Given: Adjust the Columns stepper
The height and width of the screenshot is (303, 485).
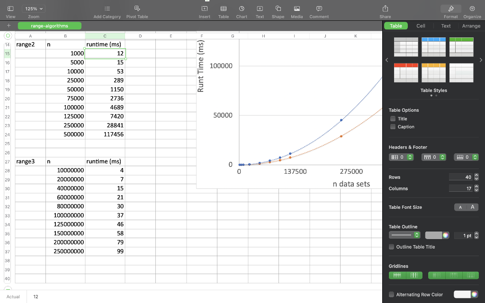Looking at the screenshot, I should (x=476, y=188).
